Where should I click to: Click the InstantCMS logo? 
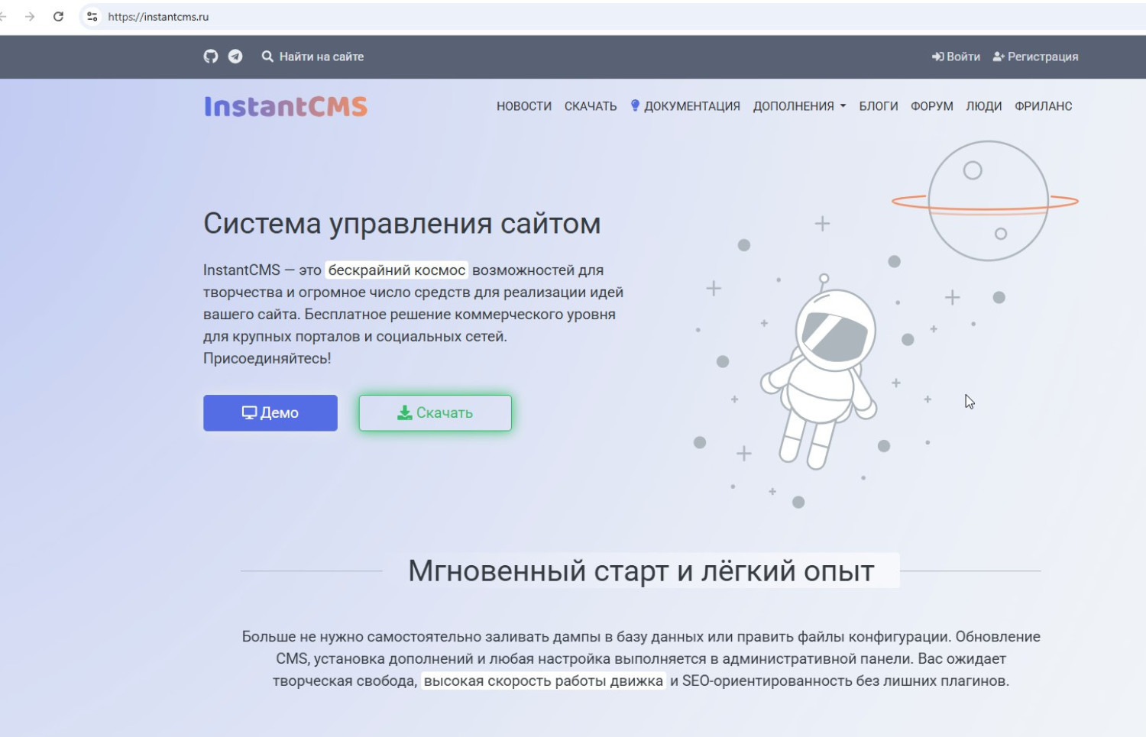click(x=286, y=107)
